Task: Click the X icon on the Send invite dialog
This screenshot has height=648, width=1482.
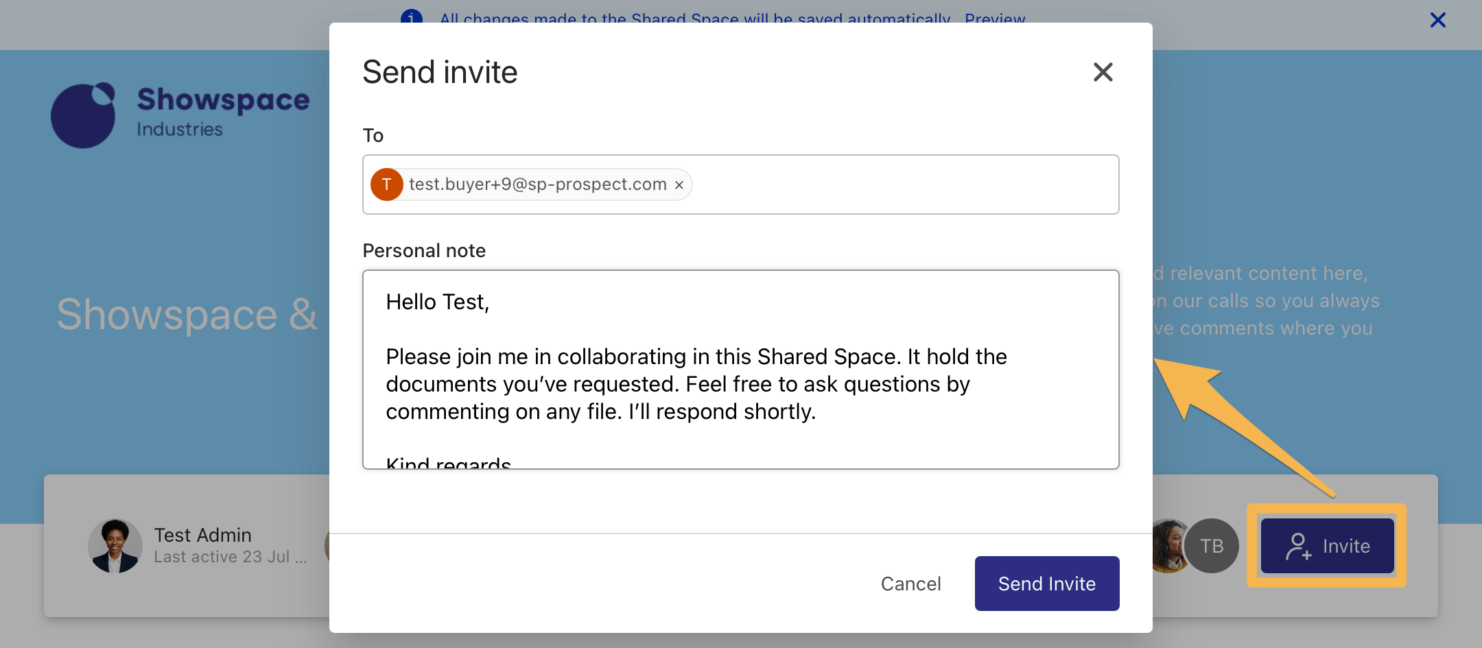Action: [1103, 72]
